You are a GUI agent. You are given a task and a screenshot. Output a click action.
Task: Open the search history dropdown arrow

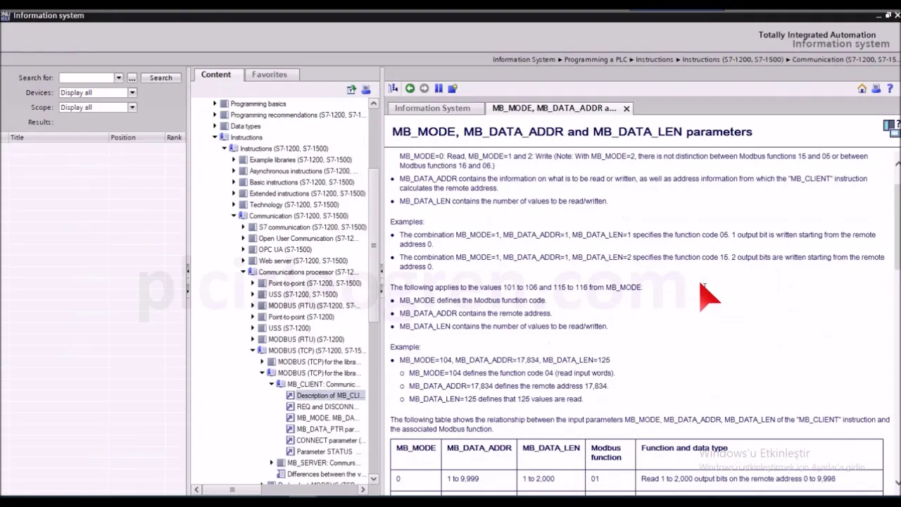point(118,78)
